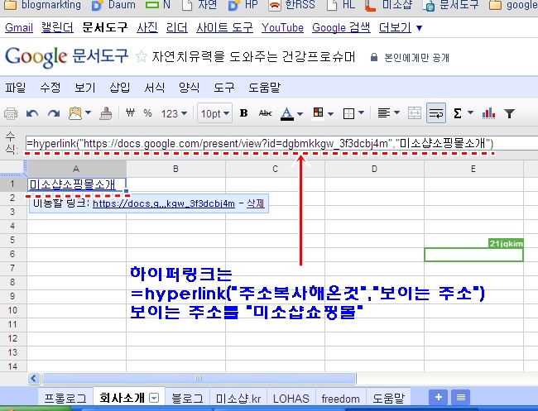Show all sheets list button

460,397
